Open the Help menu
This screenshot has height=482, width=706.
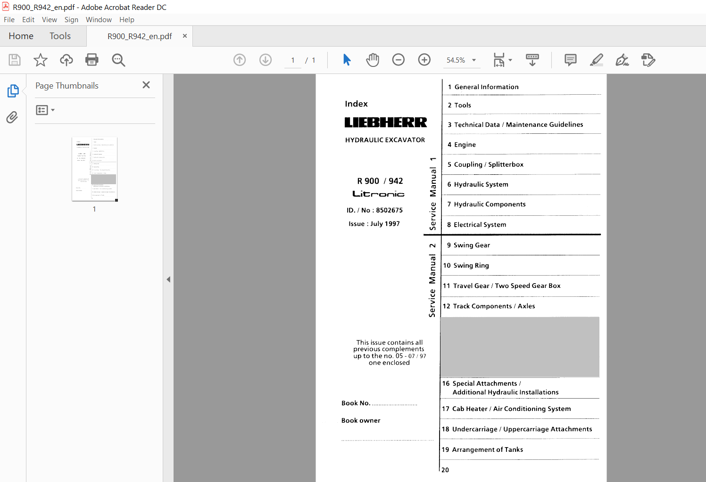pyautogui.click(x=127, y=20)
